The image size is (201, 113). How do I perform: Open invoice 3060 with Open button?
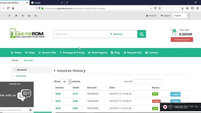175,94
